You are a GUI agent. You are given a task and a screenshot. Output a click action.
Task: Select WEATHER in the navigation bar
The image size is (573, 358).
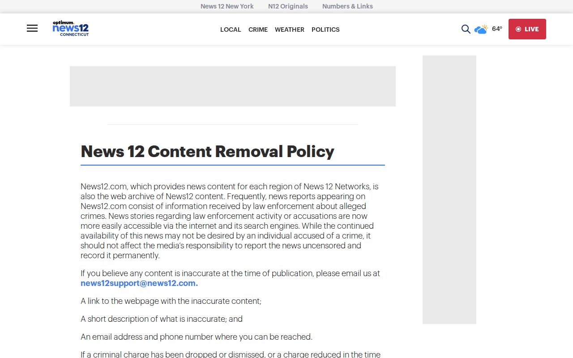click(x=290, y=30)
